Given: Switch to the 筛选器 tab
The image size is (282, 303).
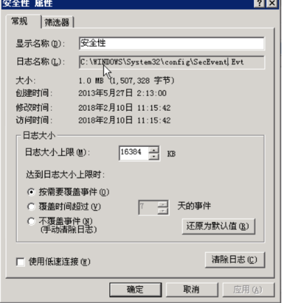Looking at the screenshot, I should coord(57,22).
